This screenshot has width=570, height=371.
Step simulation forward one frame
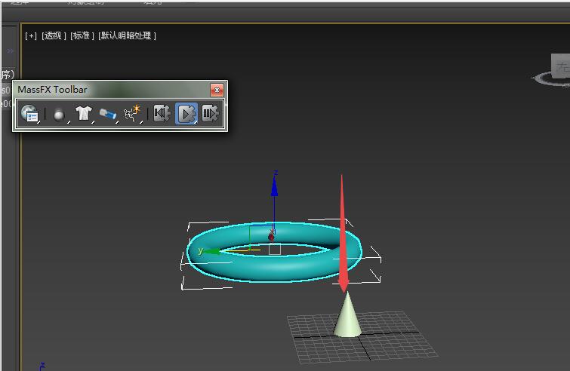(210, 114)
